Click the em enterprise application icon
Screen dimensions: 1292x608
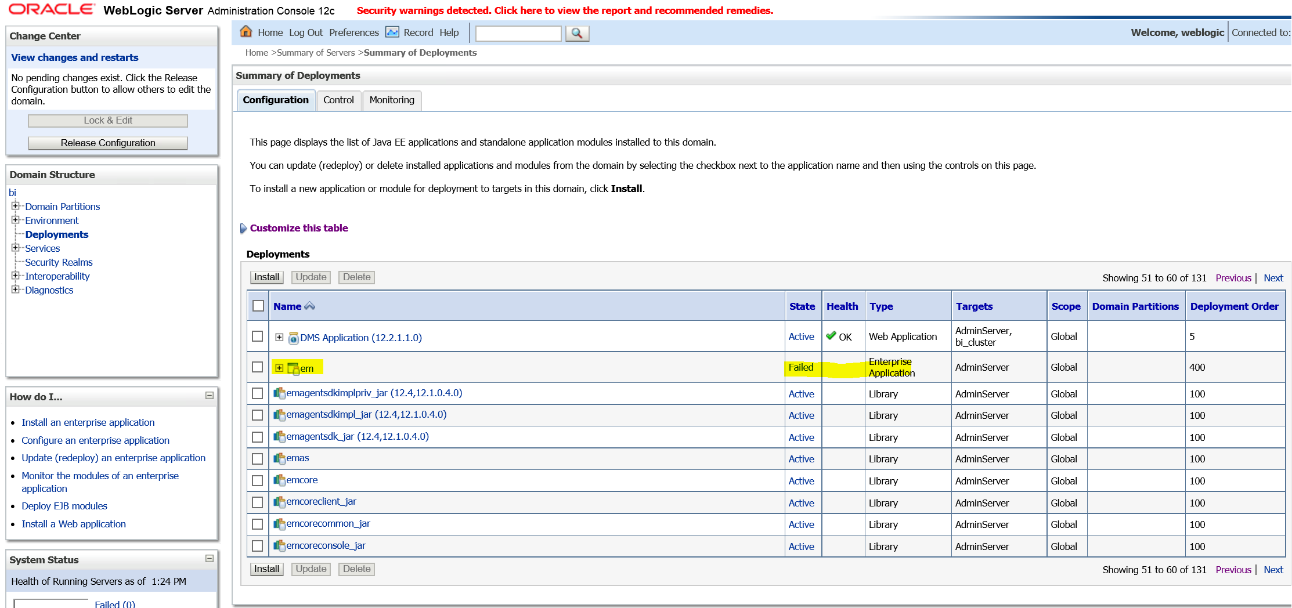tap(294, 368)
